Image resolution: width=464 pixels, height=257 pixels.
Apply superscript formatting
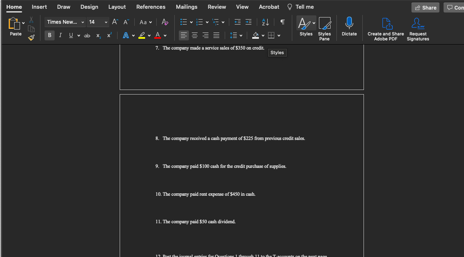point(109,35)
